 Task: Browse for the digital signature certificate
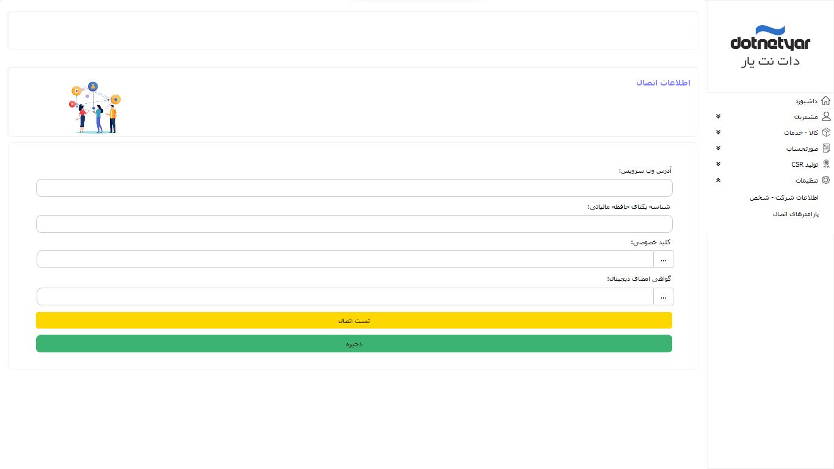pos(663,297)
